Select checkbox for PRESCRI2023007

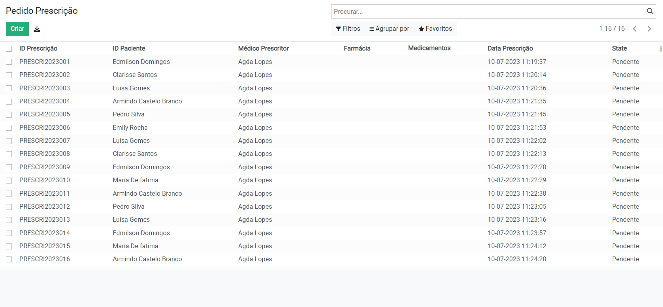pyautogui.click(x=9, y=141)
